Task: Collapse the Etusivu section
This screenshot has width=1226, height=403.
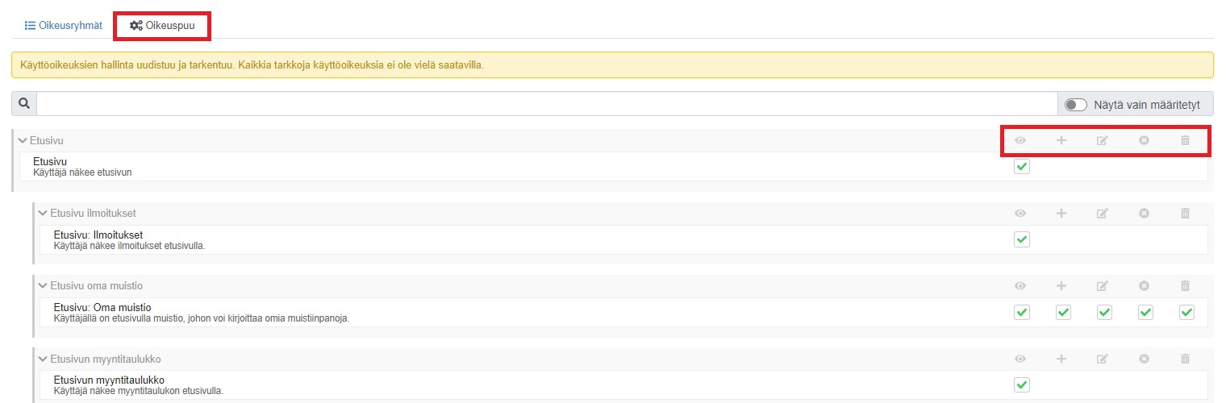Action: click(23, 141)
